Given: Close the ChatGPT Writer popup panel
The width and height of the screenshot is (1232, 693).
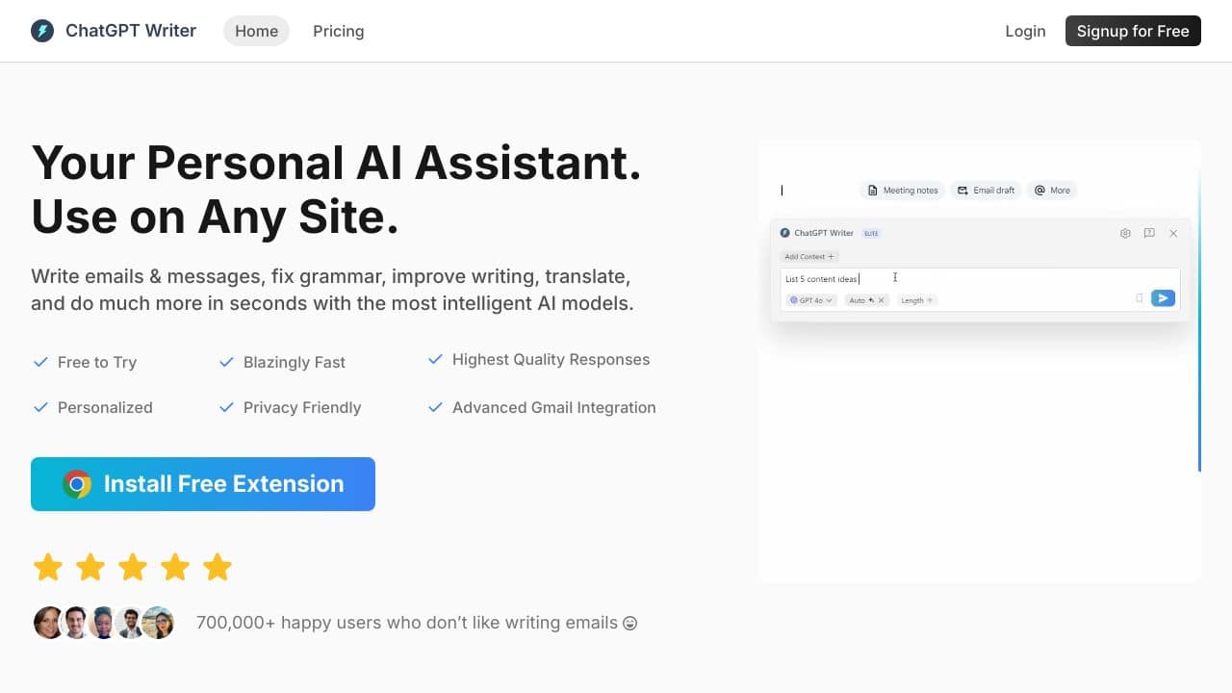Looking at the screenshot, I should click(1173, 233).
